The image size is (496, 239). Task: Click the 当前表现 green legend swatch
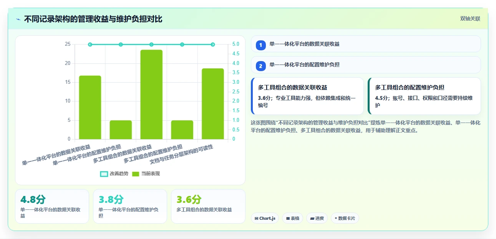pos(136,174)
